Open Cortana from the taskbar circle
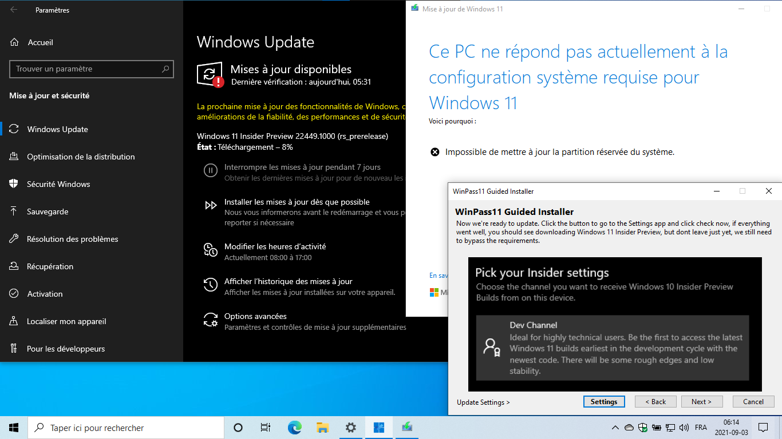Viewport: 782px width, 439px height. [238, 428]
